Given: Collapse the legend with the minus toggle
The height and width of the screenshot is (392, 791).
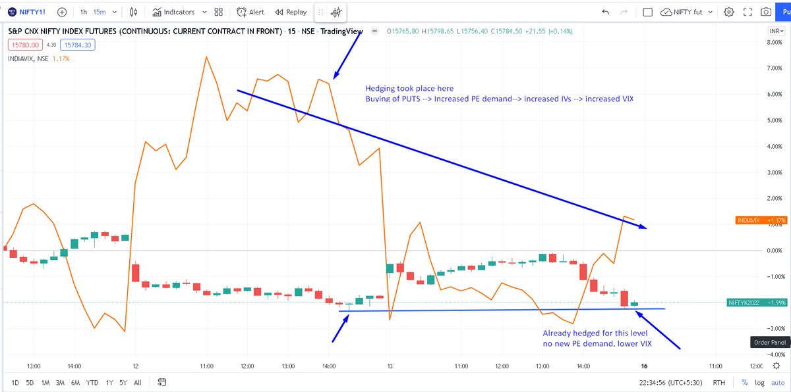Looking at the screenshot, I should pyautogui.click(x=375, y=31).
